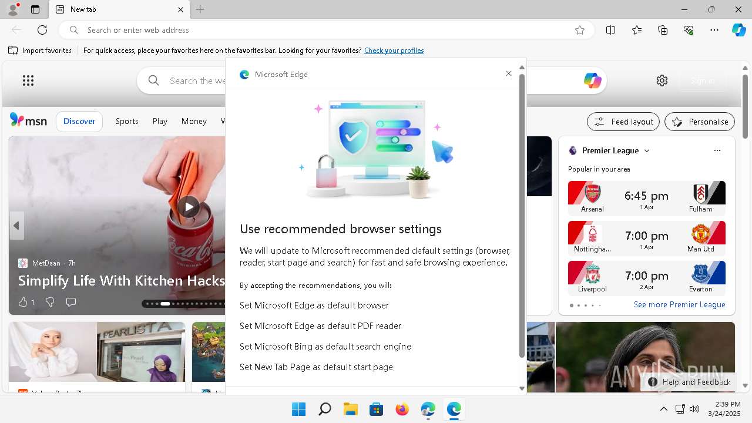This screenshot has width=752, height=423.
Task: Click the page scrollbar down arrow
Action: tap(746, 386)
